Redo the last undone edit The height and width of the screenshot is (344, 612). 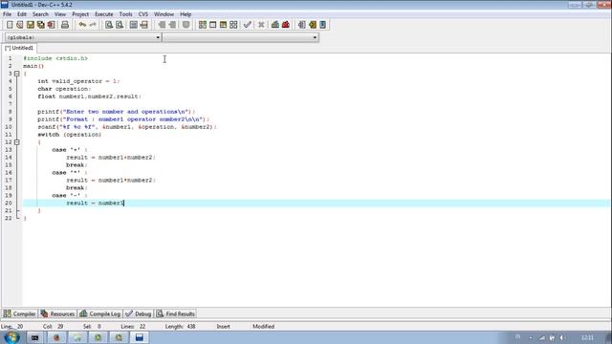coord(93,25)
